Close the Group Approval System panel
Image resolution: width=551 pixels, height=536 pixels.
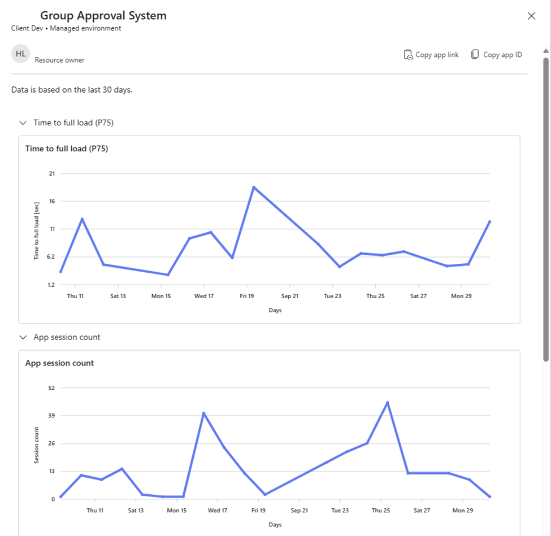(x=531, y=16)
